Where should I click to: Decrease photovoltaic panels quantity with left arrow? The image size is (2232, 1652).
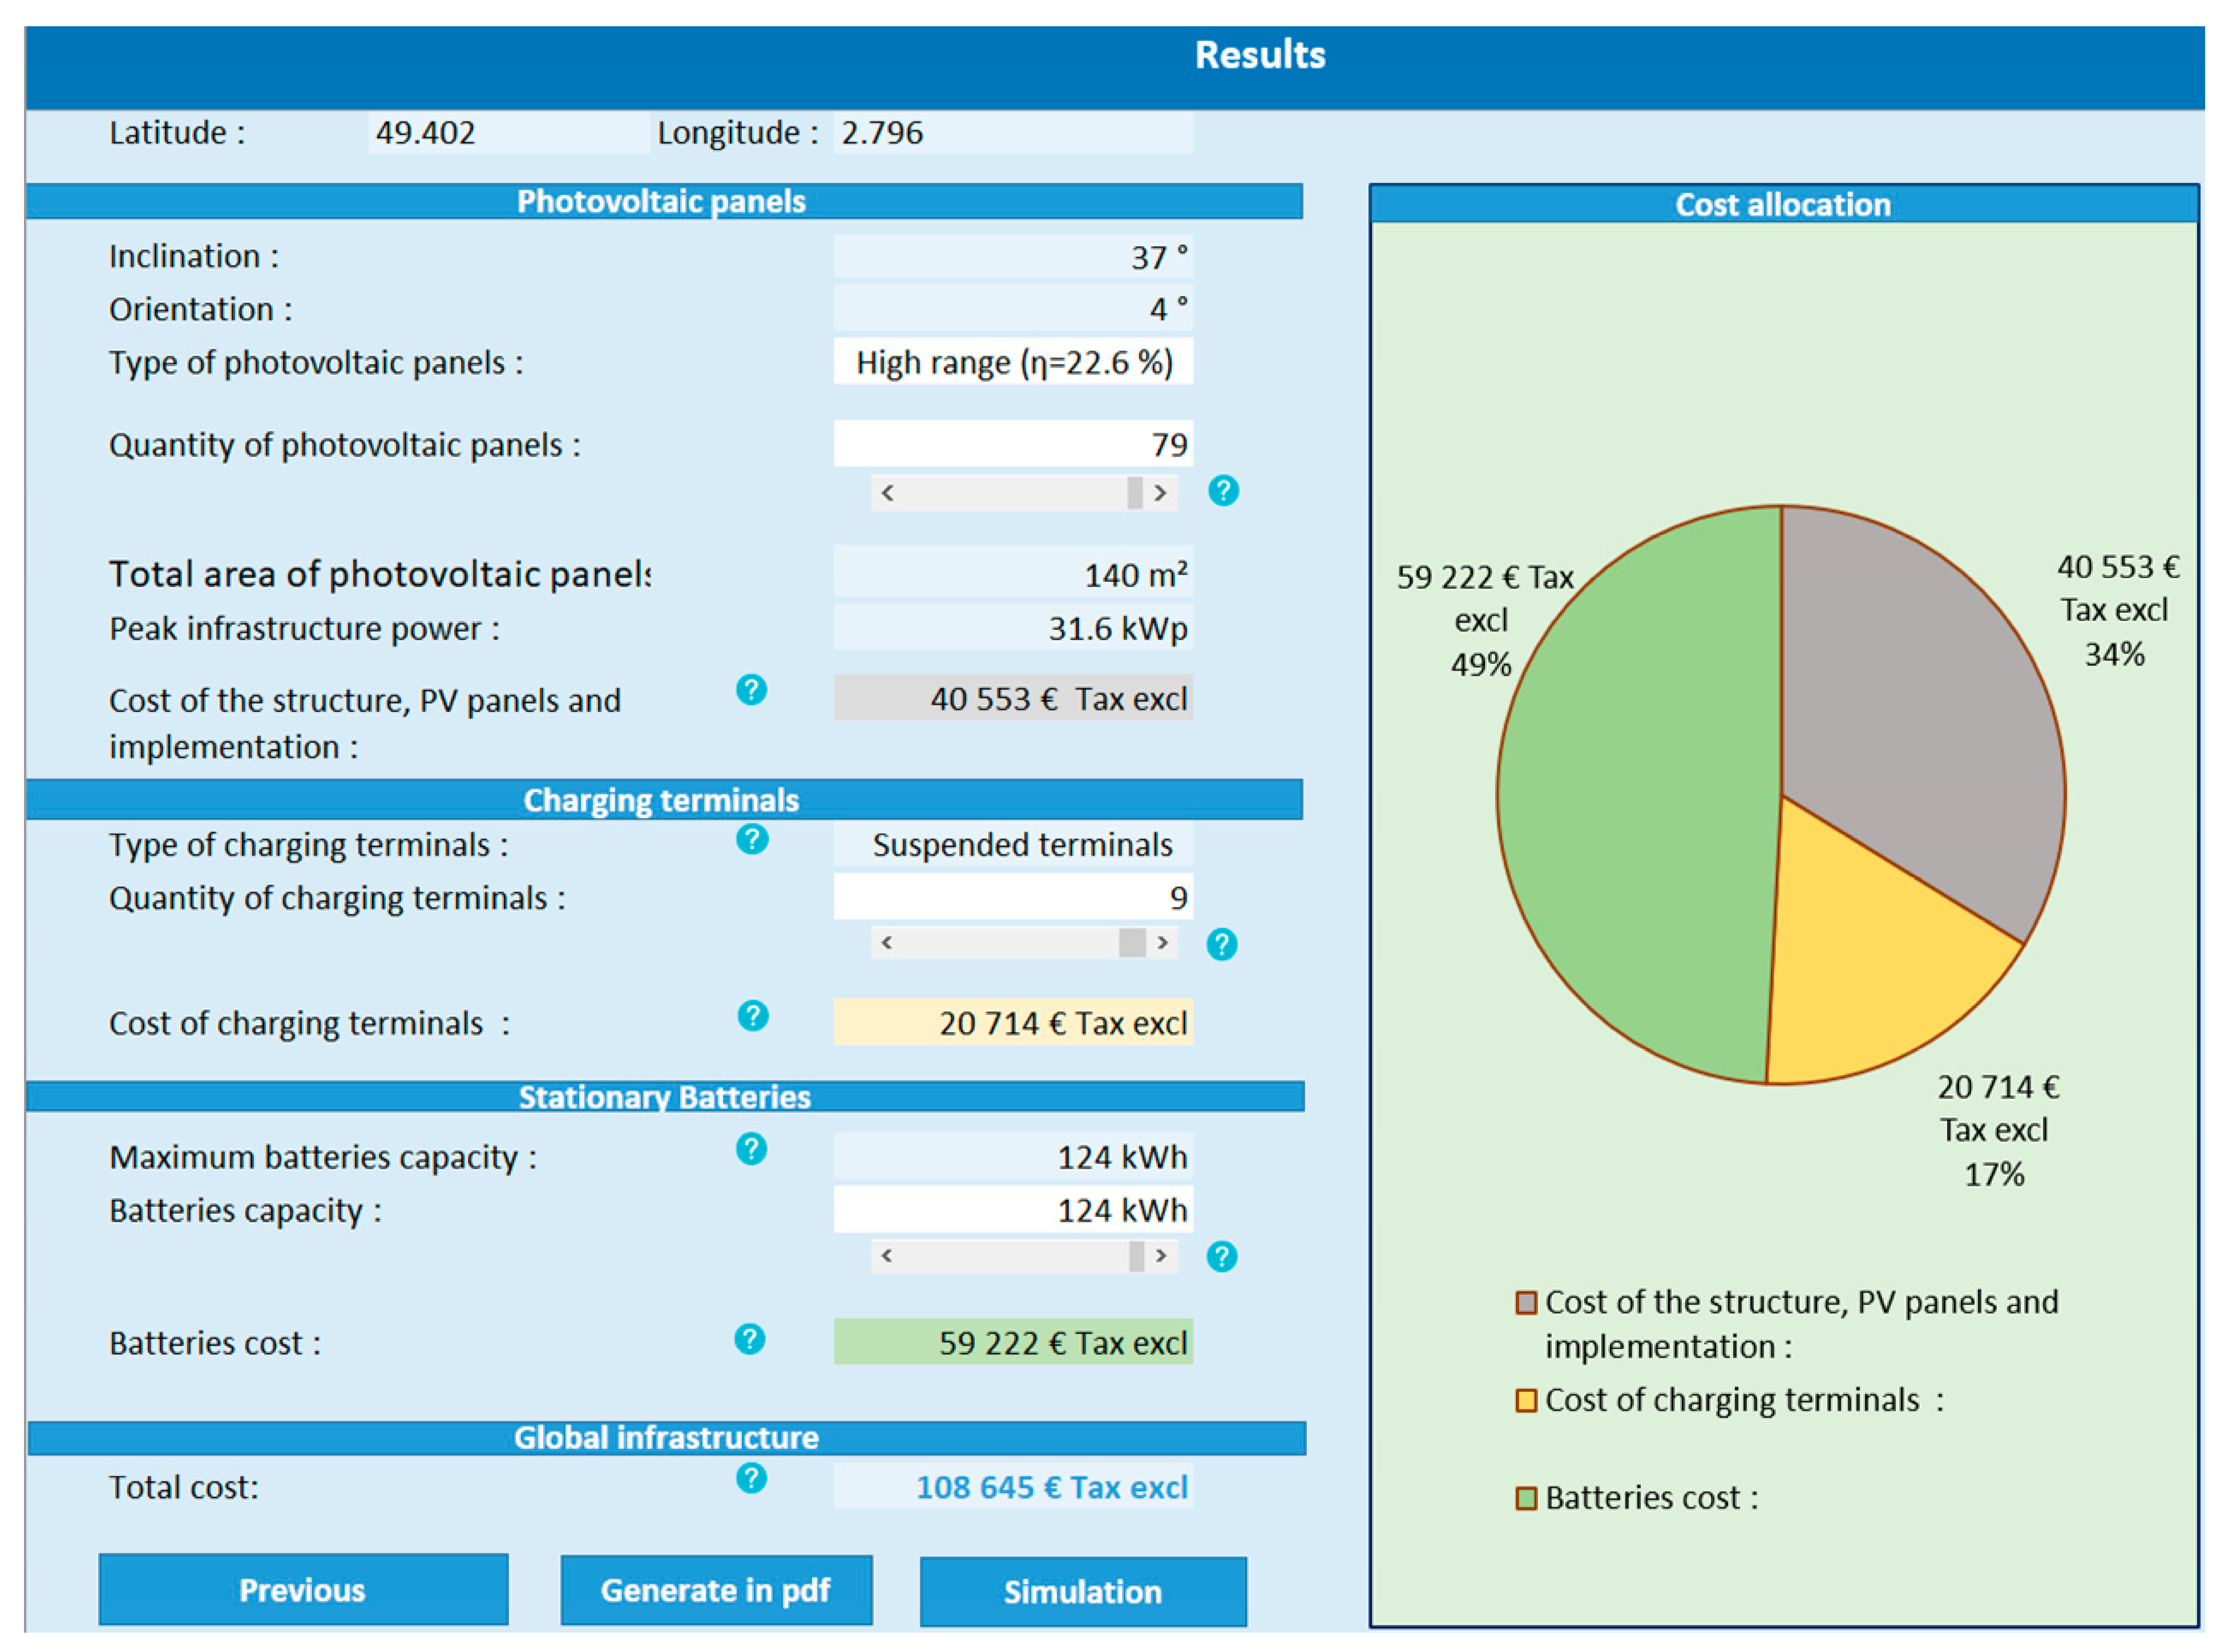[887, 493]
